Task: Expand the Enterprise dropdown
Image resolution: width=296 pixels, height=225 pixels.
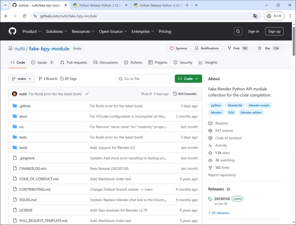Action: [143, 32]
